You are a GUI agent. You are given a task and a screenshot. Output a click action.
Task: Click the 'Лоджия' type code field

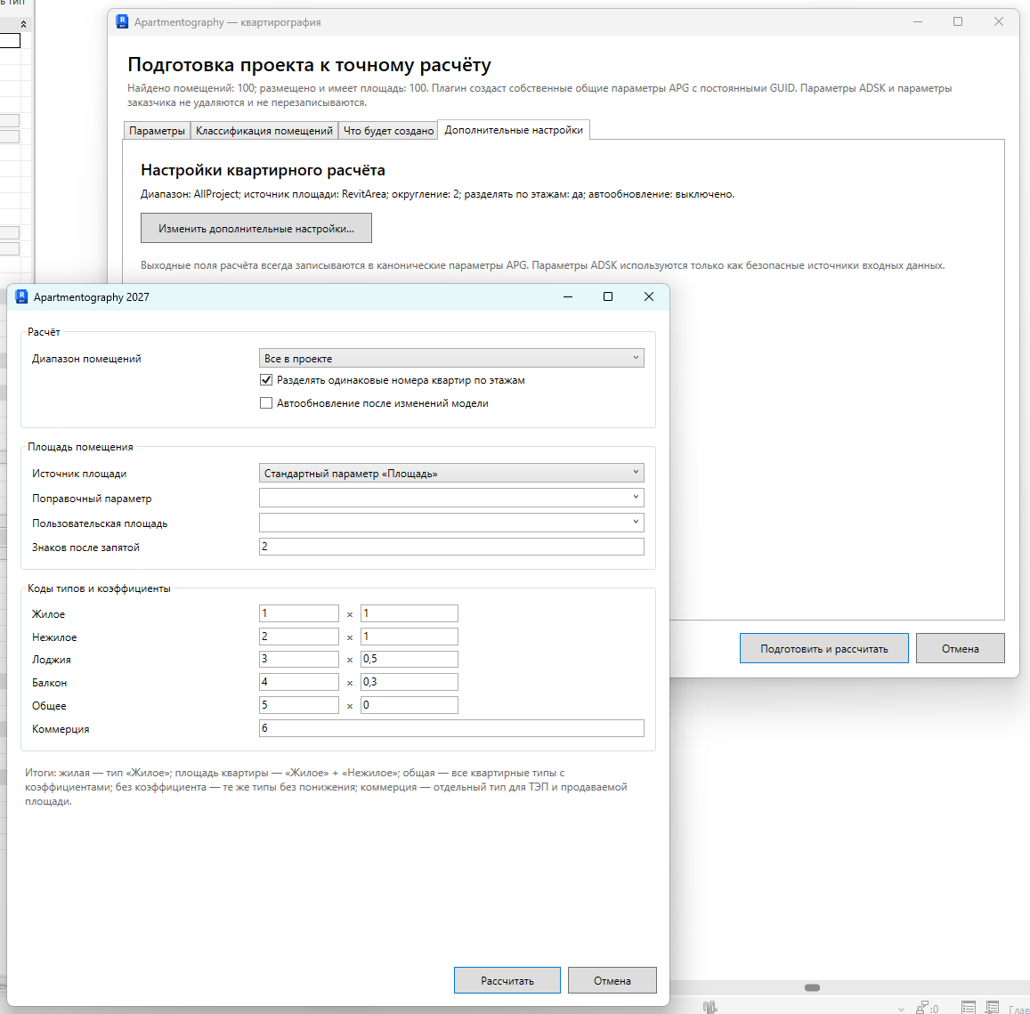coord(299,659)
